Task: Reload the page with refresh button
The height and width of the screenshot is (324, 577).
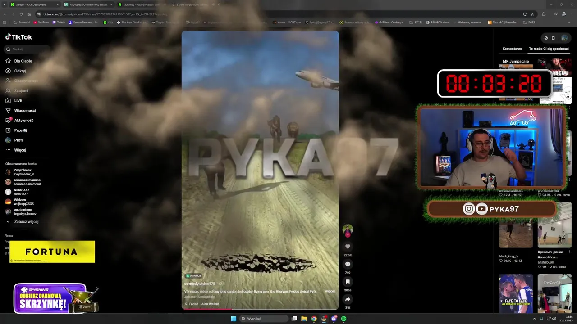Action: coord(21,14)
